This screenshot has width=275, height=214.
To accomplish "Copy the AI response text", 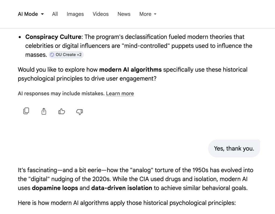I will point(26,111).
